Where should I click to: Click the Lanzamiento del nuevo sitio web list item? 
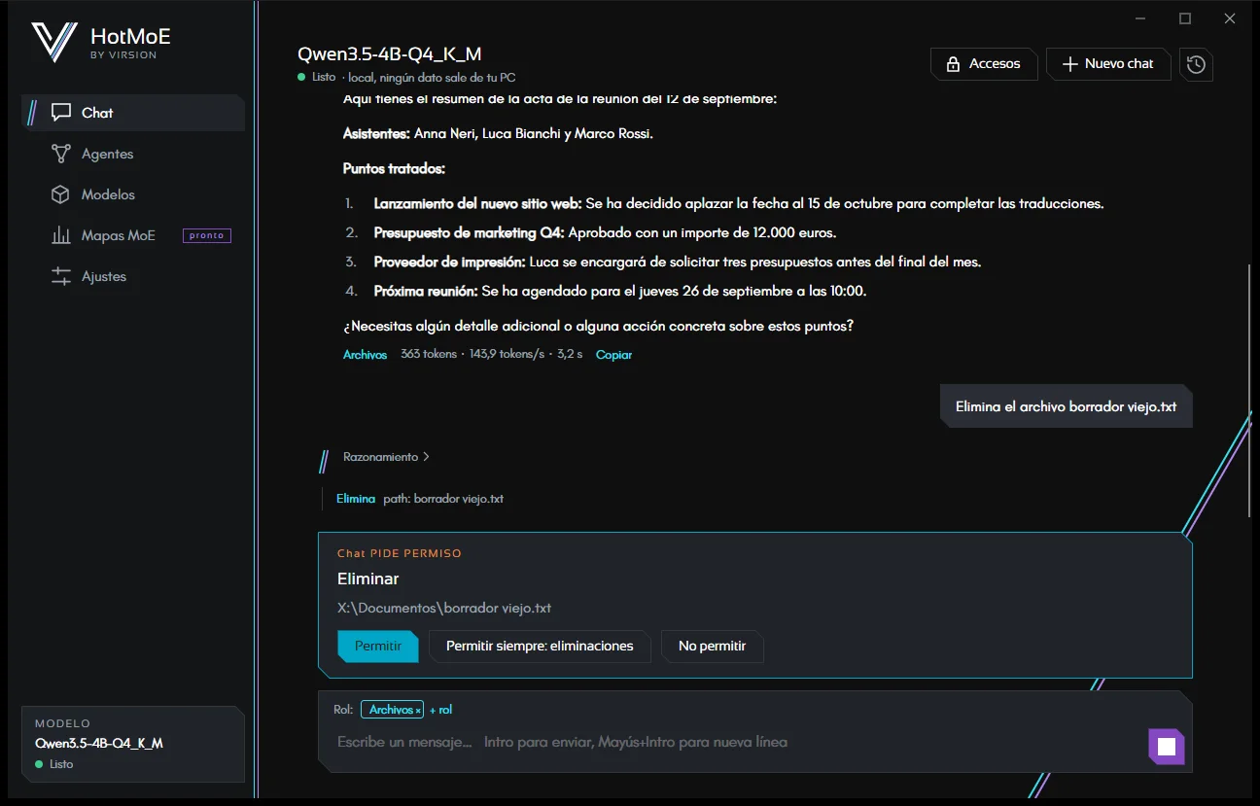tap(723, 204)
